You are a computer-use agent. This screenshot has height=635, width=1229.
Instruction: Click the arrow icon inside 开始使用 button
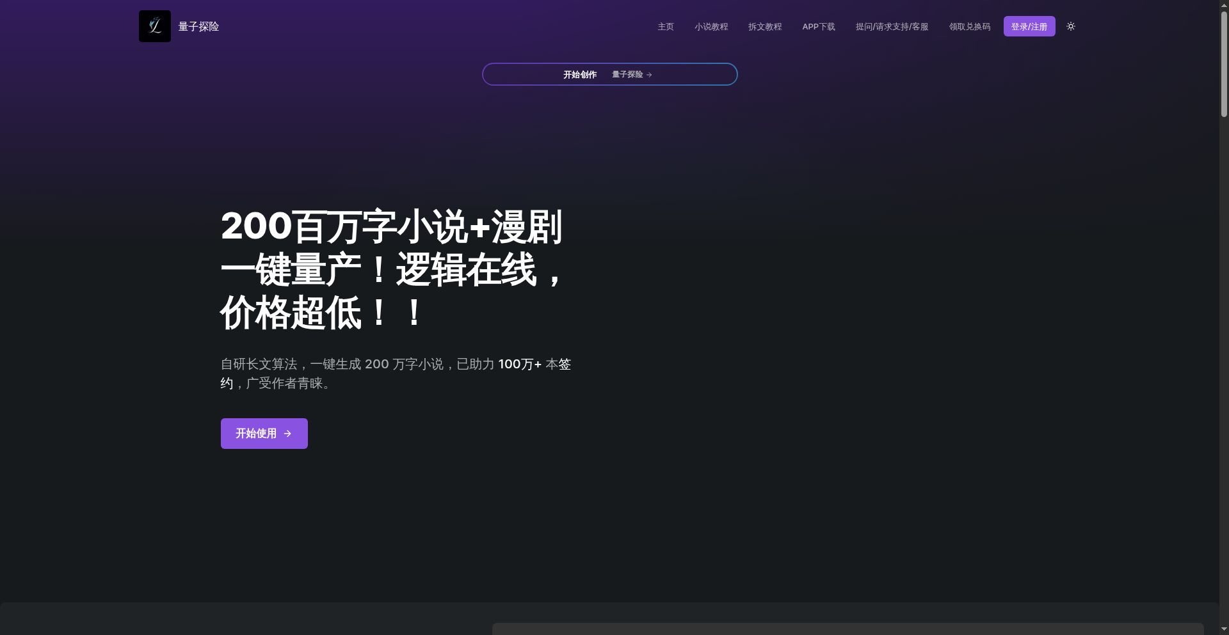pyautogui.click(x=288, y=434)
